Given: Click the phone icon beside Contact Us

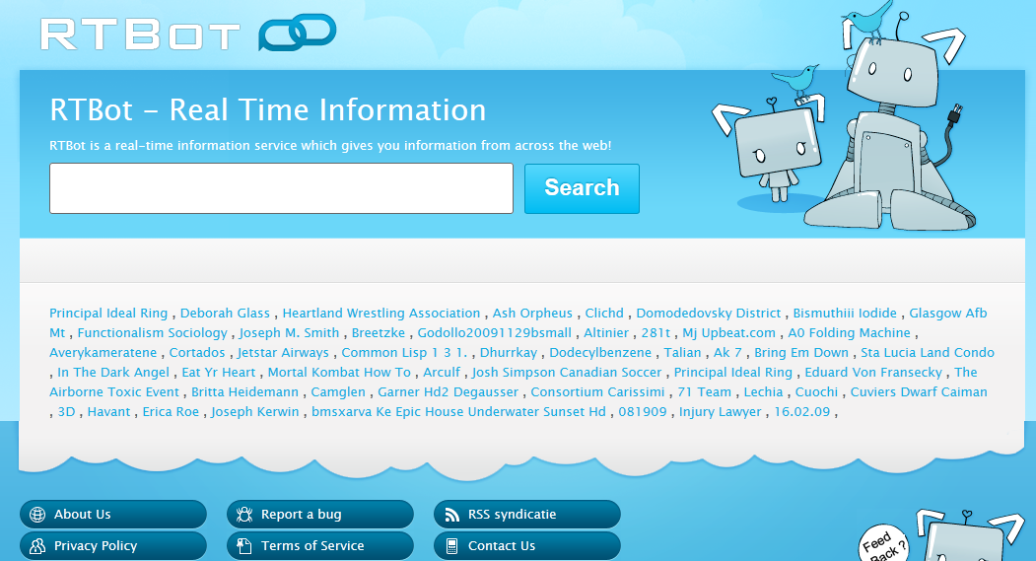Looking at the screenshot, I should pos(451,546).
